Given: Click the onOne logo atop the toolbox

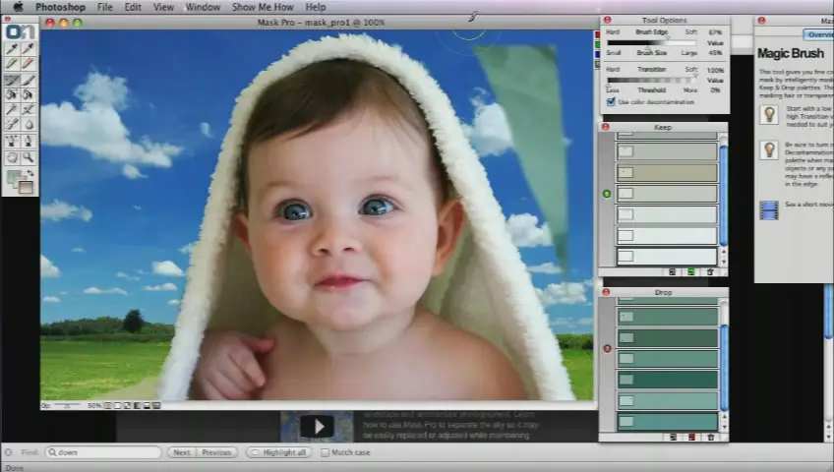Looking at the screenshot, I should pos(21,31).
